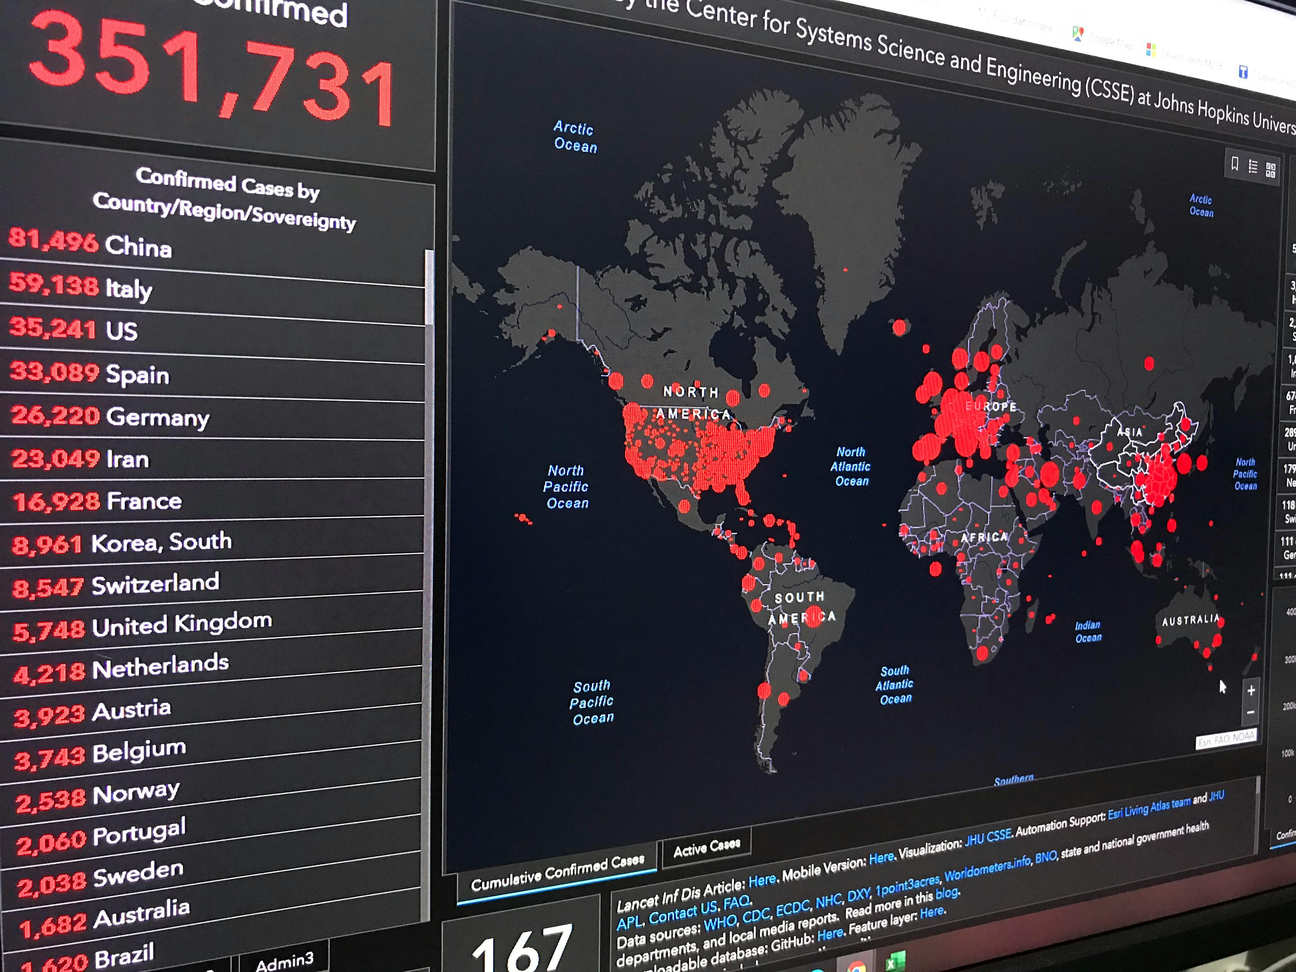Follow the JHU CSSE visualization link
The width and height of the screenshot is (1296, 972).
988,837
